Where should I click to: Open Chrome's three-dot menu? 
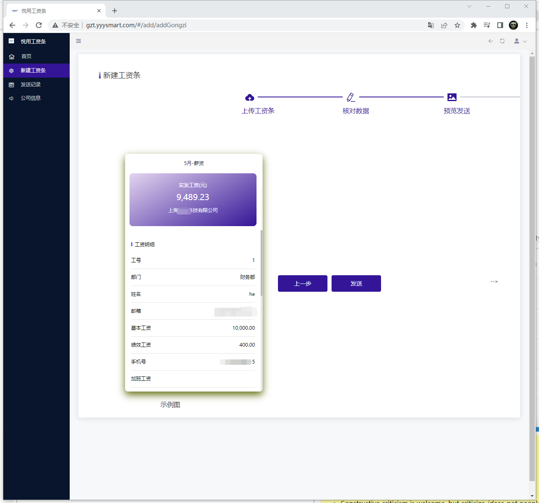coord(527,25)
